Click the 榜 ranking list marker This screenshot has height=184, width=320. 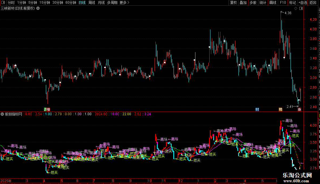[x=281, y=109]
